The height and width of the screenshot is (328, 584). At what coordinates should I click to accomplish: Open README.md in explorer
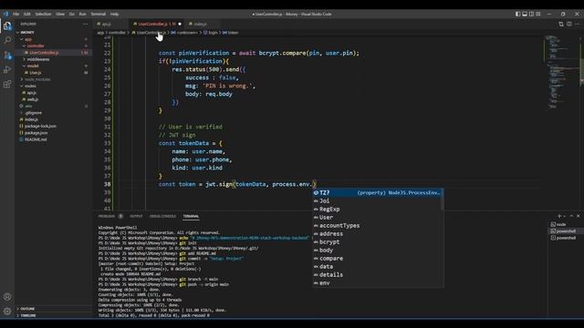coord(36,139)
